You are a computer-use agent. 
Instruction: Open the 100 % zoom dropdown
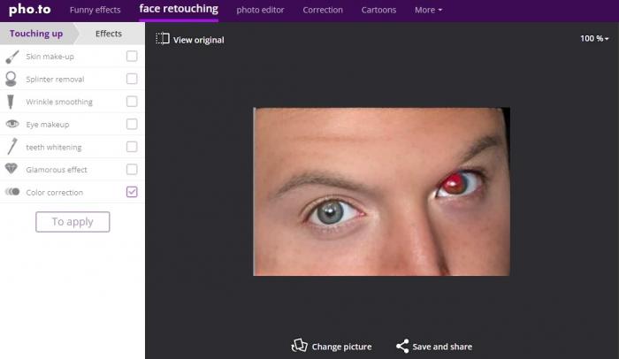click(x=593, y=39)
